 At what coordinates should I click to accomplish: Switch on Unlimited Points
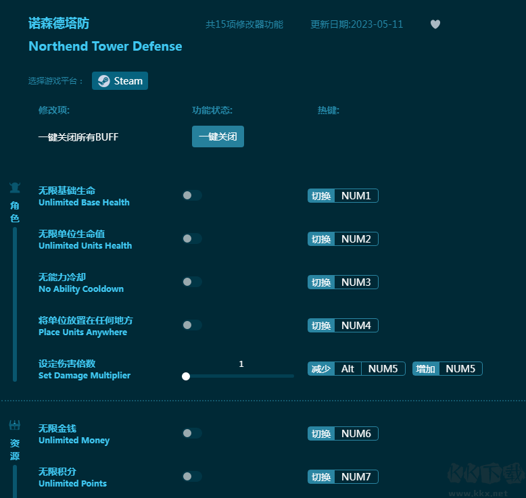coord(191,477)
